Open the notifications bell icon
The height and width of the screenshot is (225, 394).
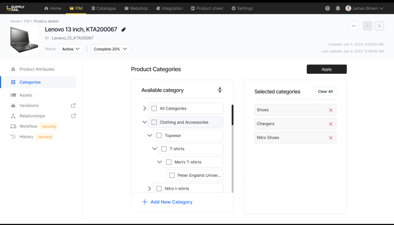(x=338, y=8)
